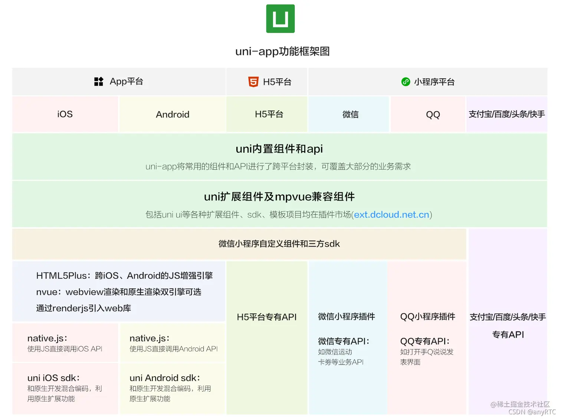
Task: Click the 微信专有API heading
Action: coord(344,341)
